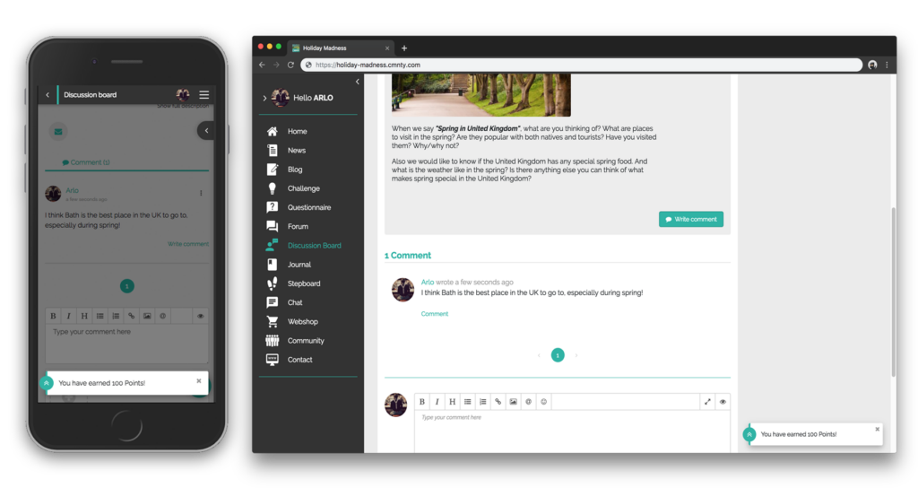Click the browser address bar
The width and height of the screenshot is (918, 488).
click(x=581, y=65)
